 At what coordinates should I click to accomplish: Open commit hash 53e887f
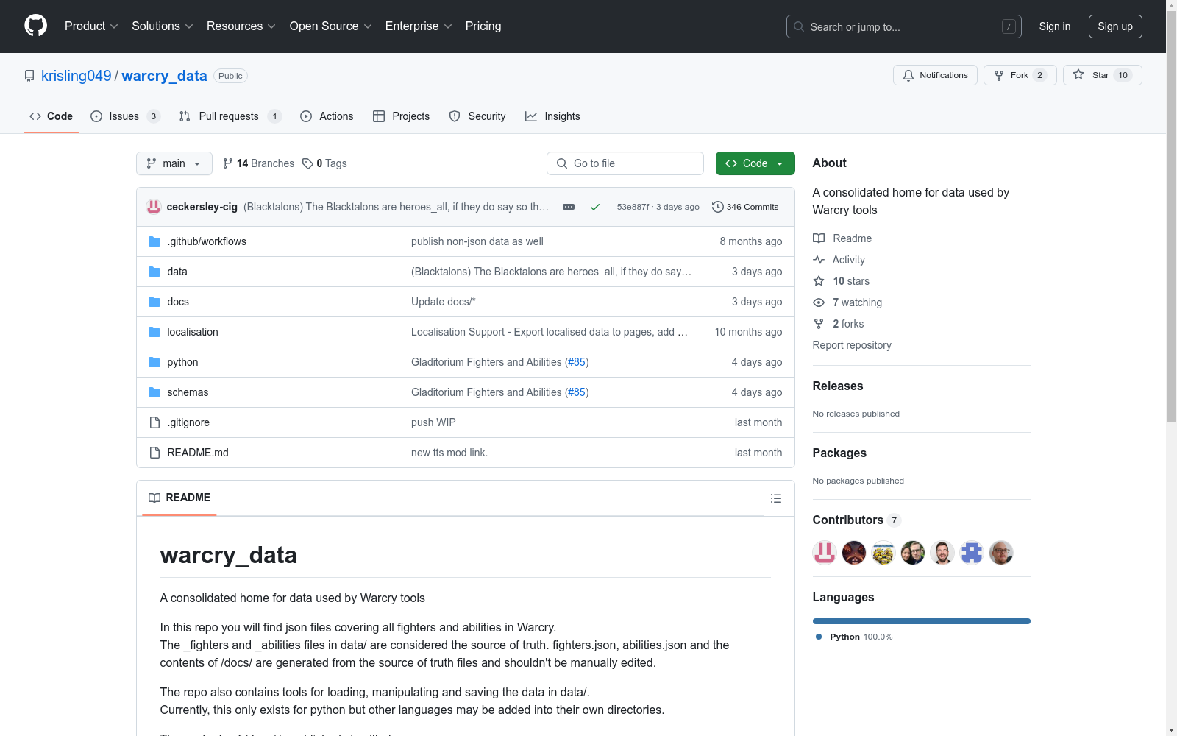633,207
